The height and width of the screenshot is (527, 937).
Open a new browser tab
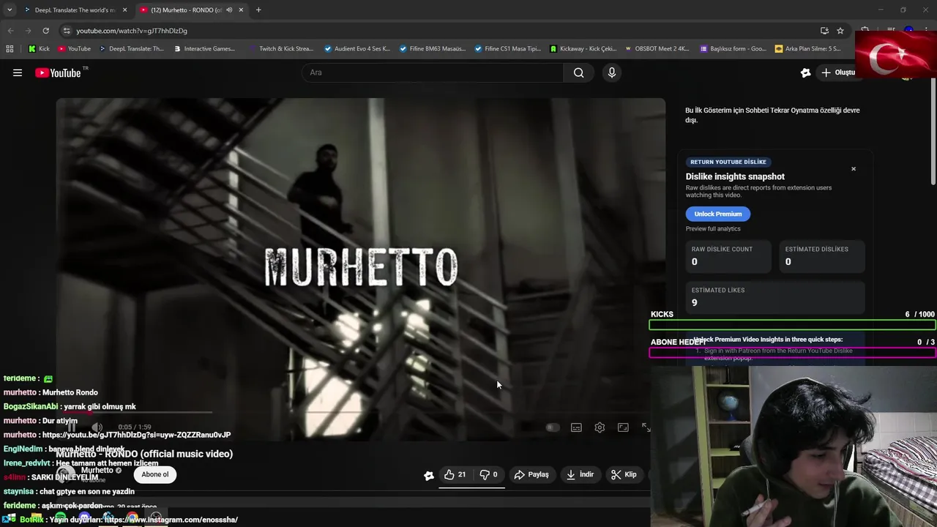tap(258, 10)
